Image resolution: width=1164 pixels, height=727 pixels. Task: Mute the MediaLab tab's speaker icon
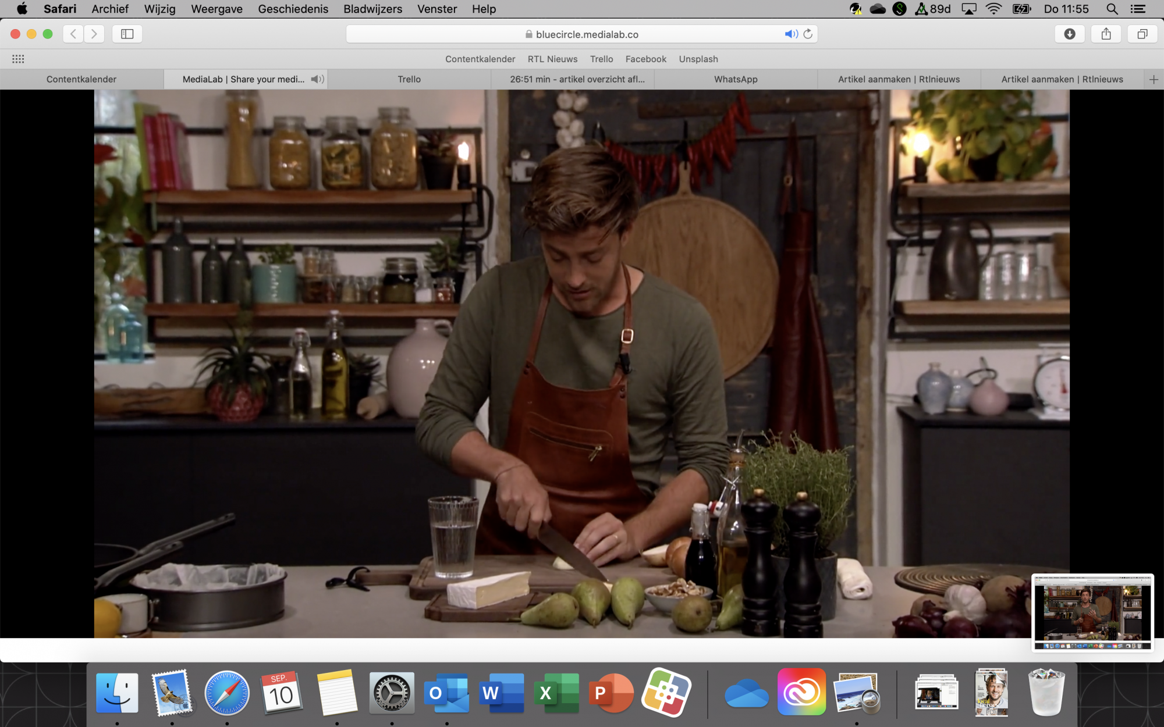[317, 79]
